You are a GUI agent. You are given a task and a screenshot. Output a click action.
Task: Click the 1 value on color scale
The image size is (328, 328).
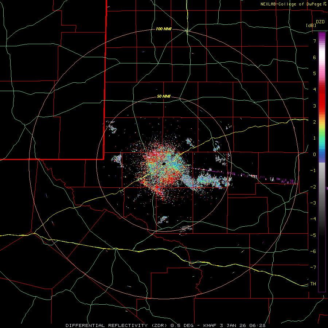point(315,138)
